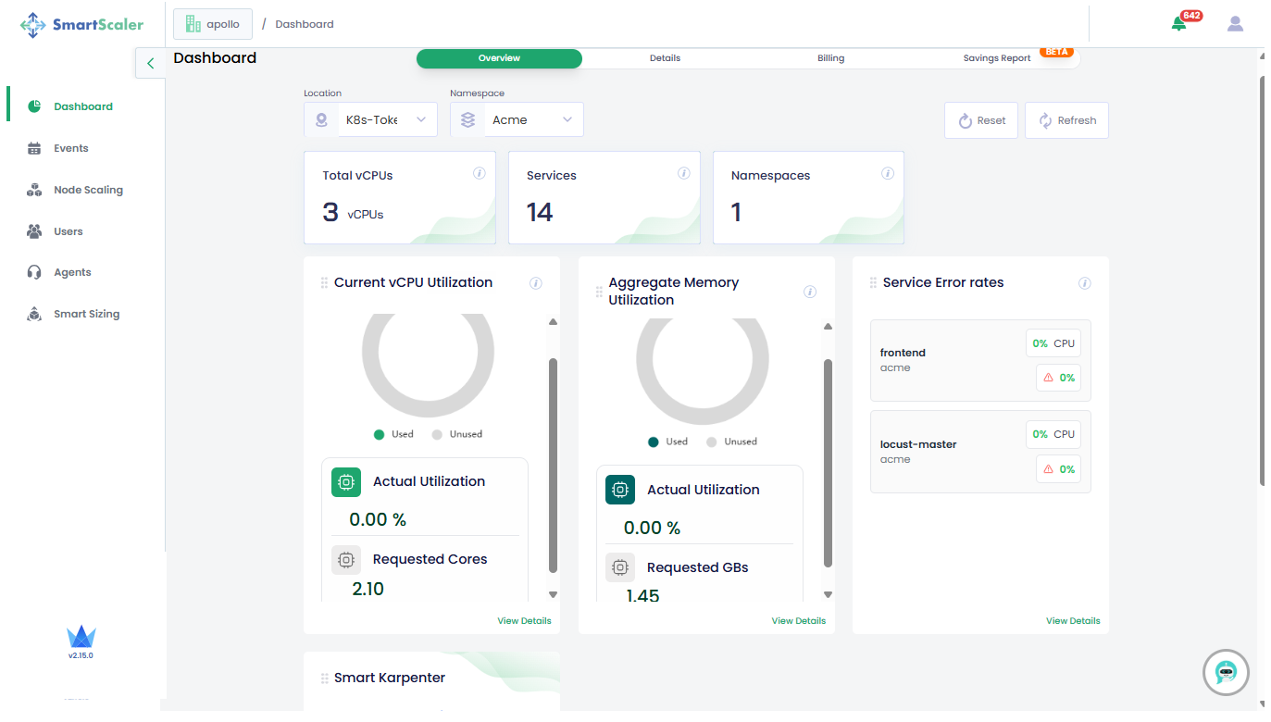Click frontend warning 0% error badge
Screen dimensions: 1271x722
[1058, 378]
